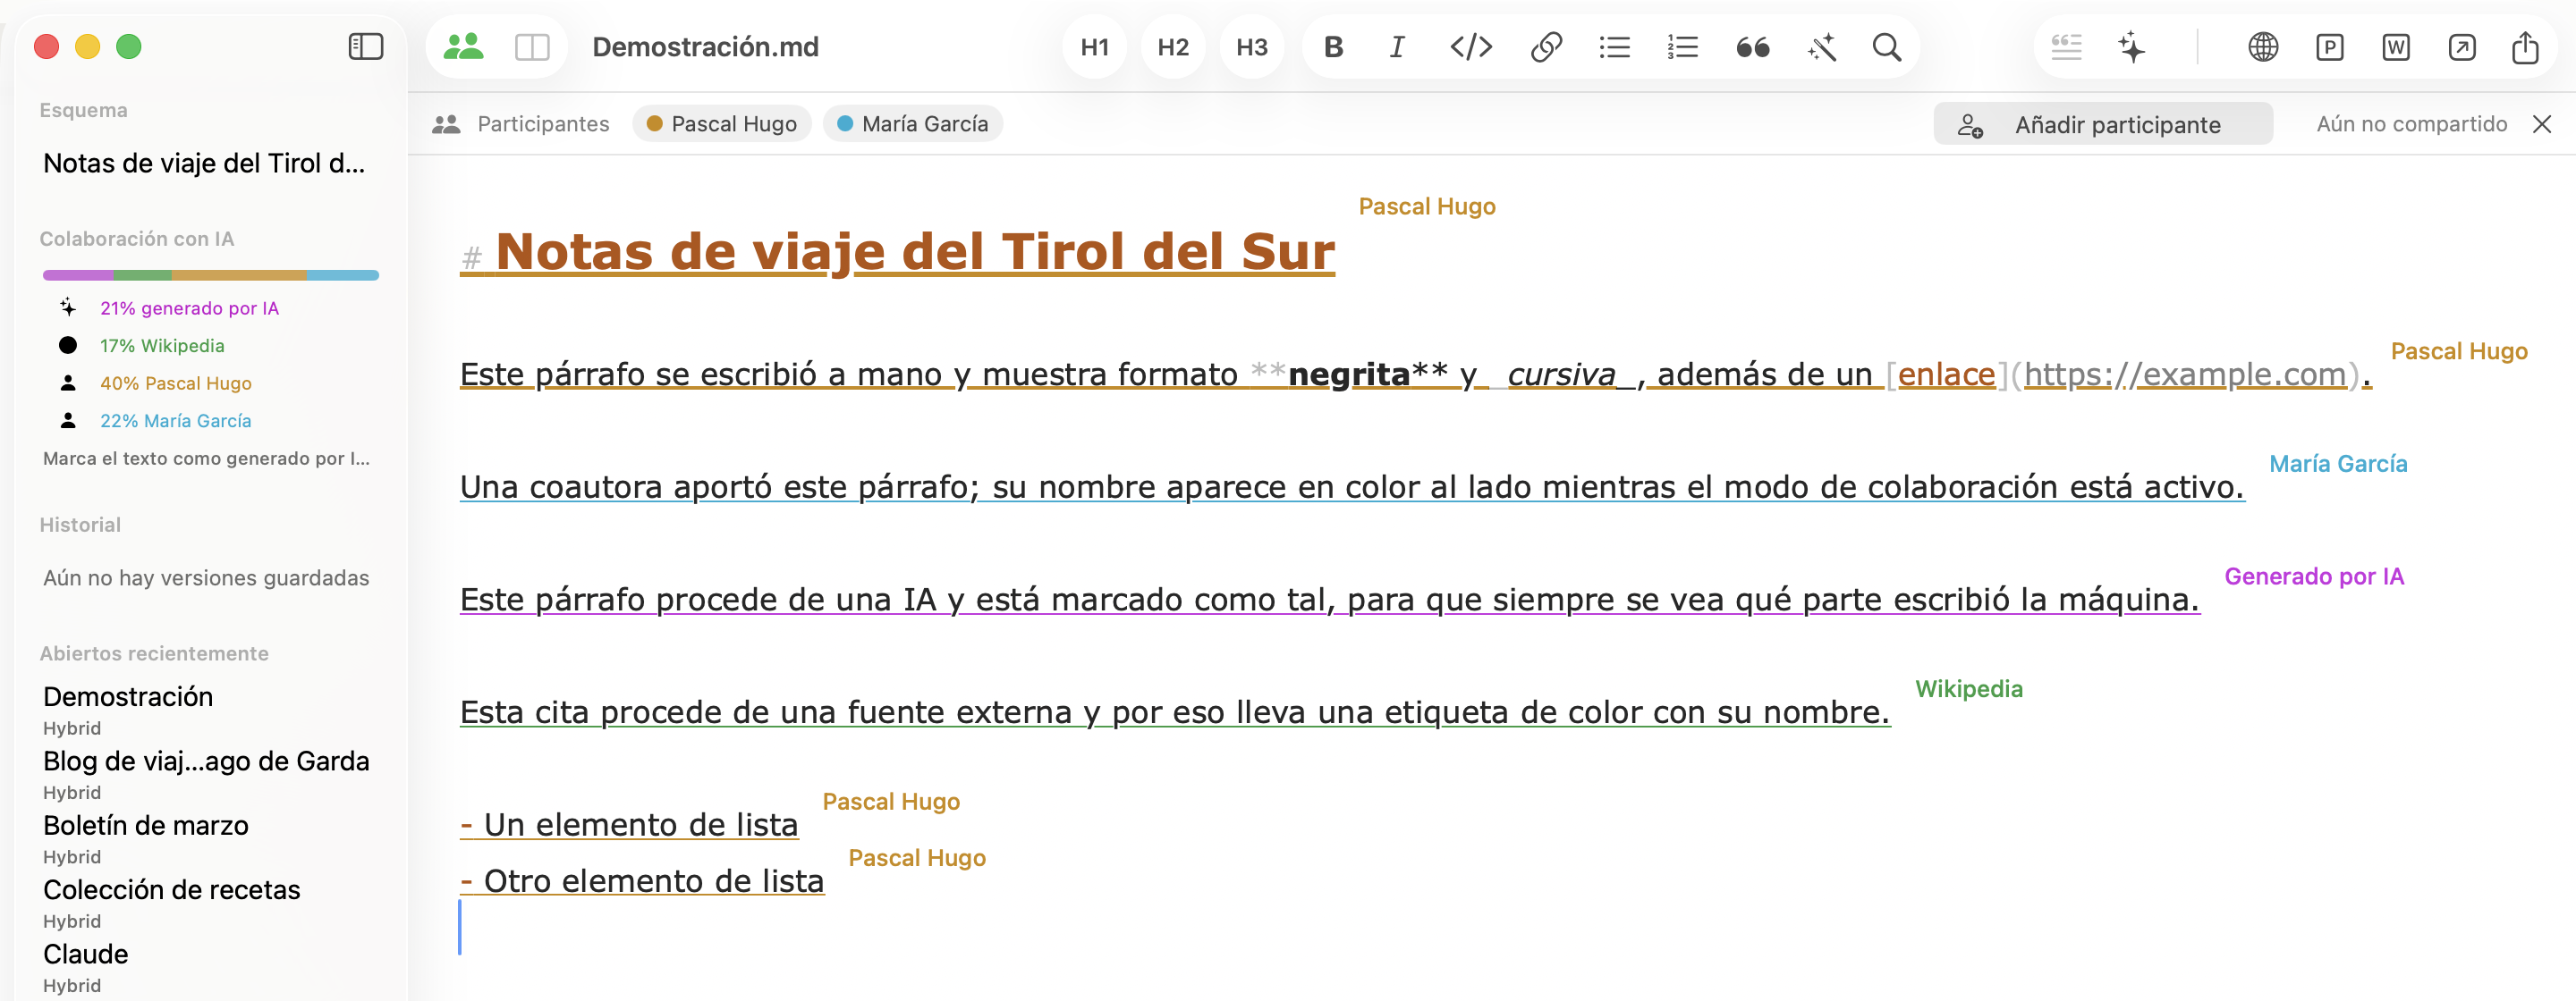Screen dimensions: 2576x1001
Task: Toggle bold formatting
Action: [1333, 47]
